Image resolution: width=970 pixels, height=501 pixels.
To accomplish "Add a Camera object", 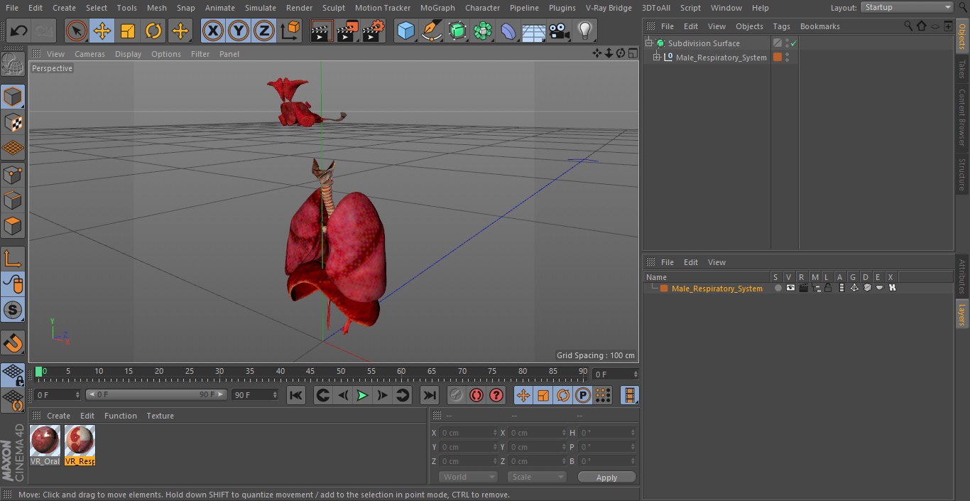I will click(560, 31).
